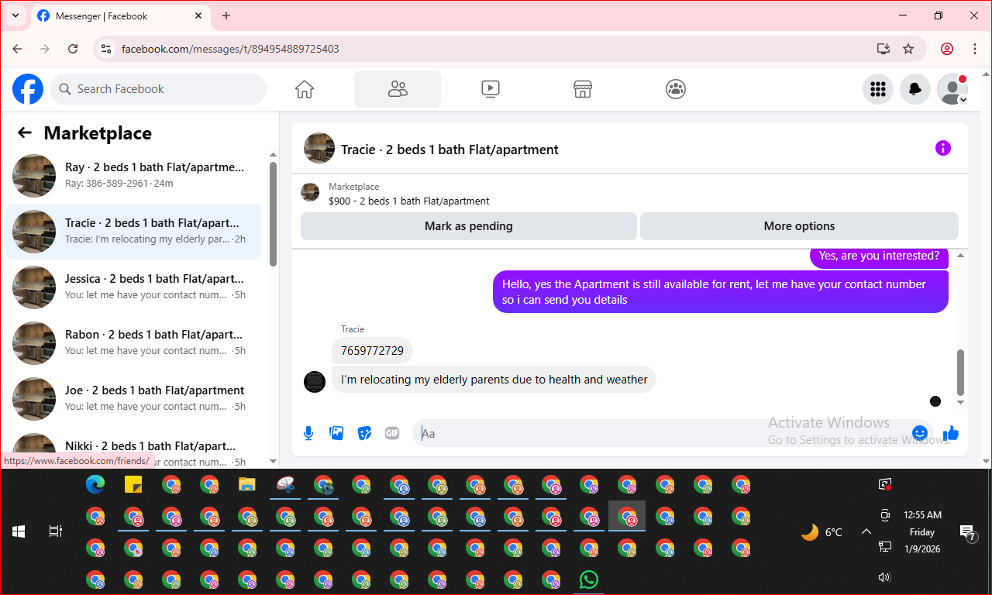Open the notifications bell

pyautogui.click(x=915, y=89)
